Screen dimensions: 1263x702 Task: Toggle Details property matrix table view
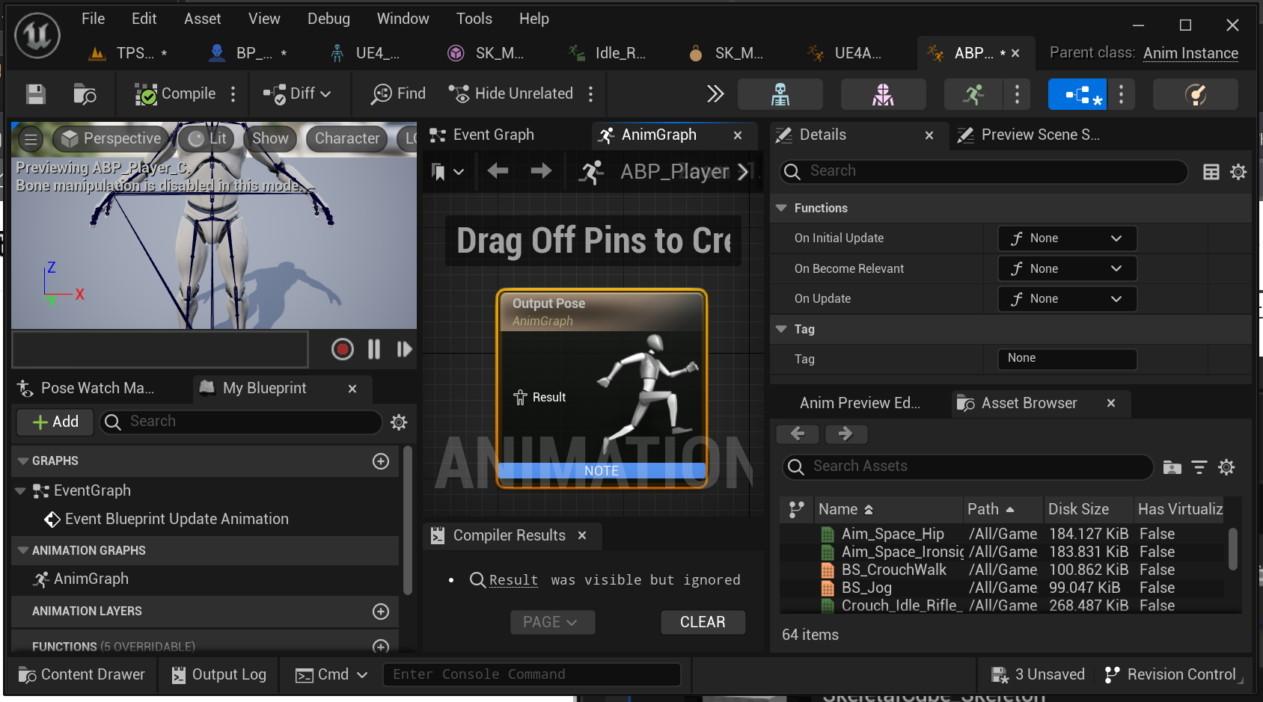(1211, 172)
